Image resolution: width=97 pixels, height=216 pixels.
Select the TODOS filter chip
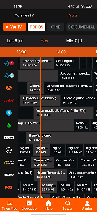pyautogui.click(x=37, y=27)
